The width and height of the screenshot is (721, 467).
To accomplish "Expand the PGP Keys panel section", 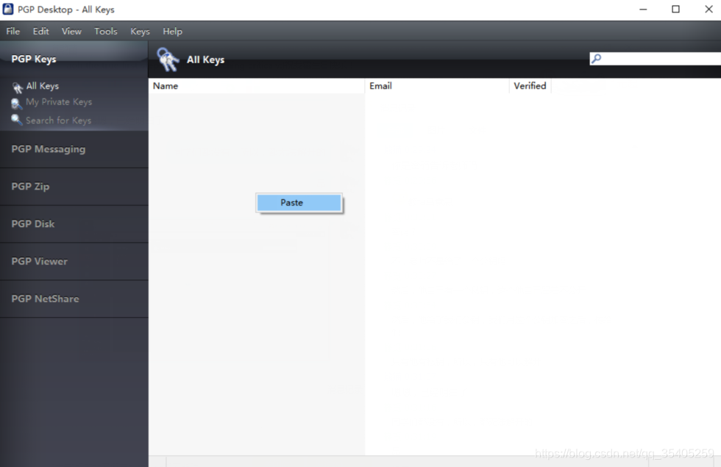I will (x=74, y=59).
